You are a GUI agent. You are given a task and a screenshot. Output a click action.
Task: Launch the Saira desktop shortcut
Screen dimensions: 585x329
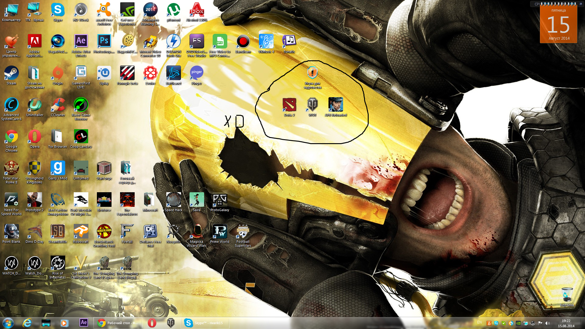click(x=197, y=202)
